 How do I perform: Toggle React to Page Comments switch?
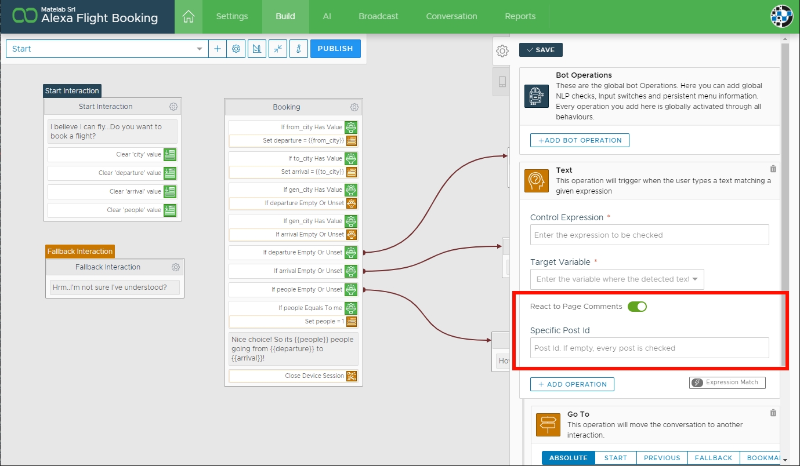tap(637, 307)
